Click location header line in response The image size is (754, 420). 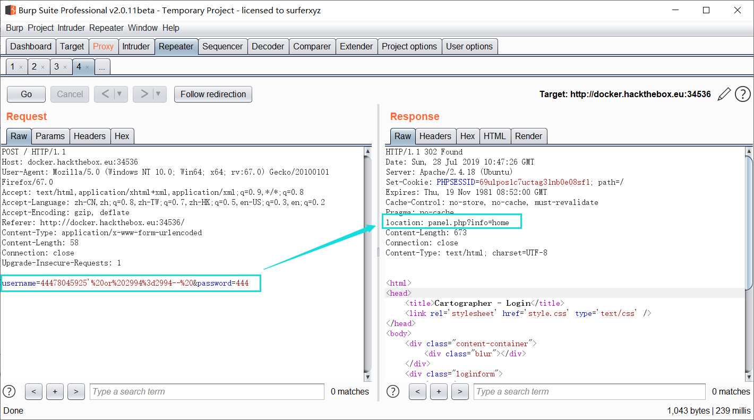click(x=447, y=222)
